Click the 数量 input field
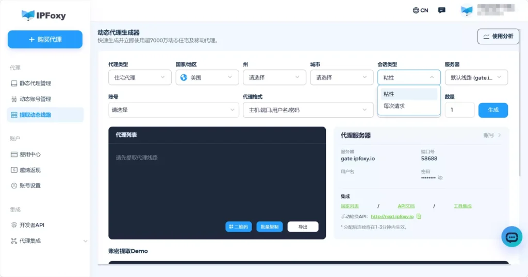 click(x=459, y=110)
